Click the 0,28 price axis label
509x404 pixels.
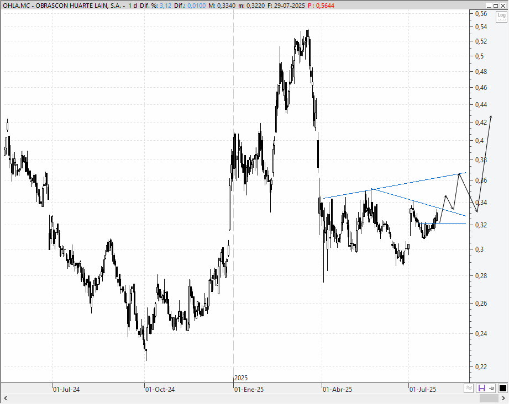point(481,276)
